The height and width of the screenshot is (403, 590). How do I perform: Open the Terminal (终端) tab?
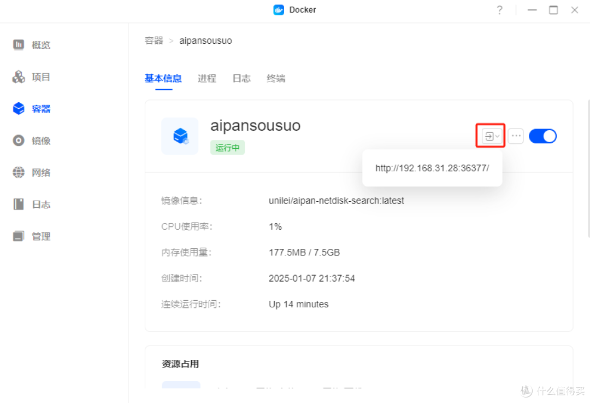point(276,79)
